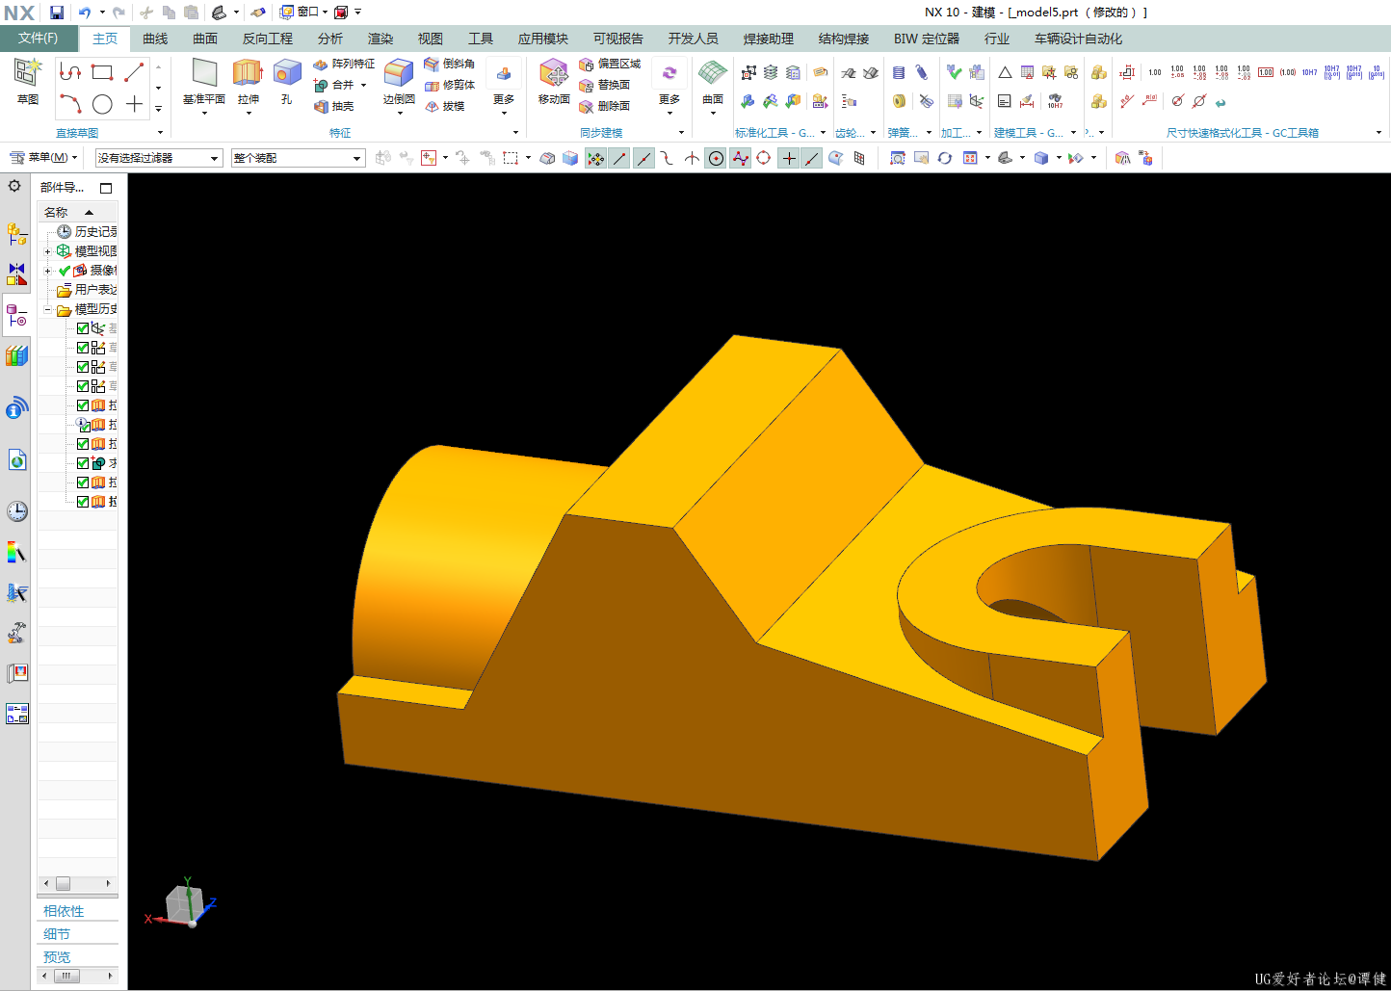Image resolution: width=1391 pixels, height=991 pixels.
Task: Select the Arc sketch tool
Action: 70,104
